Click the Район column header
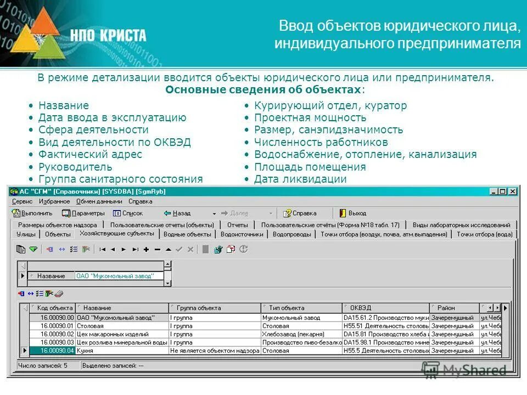The width and height of the screenshot is (527, 395). pyautogui.click(x=455, y=308)
